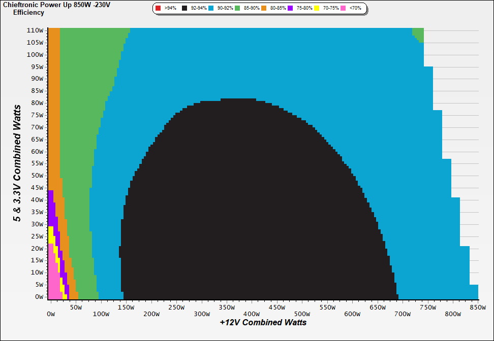Click the purple 75-80% legend swatch
Viewport: 494px width, 341px height.
[291, 9]
